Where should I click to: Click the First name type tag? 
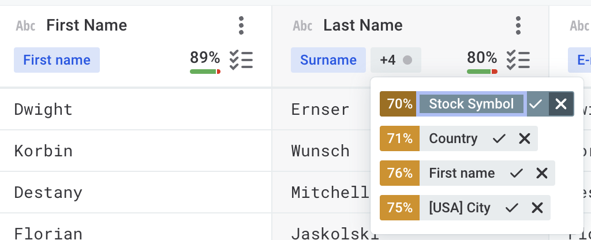(57, 60)
